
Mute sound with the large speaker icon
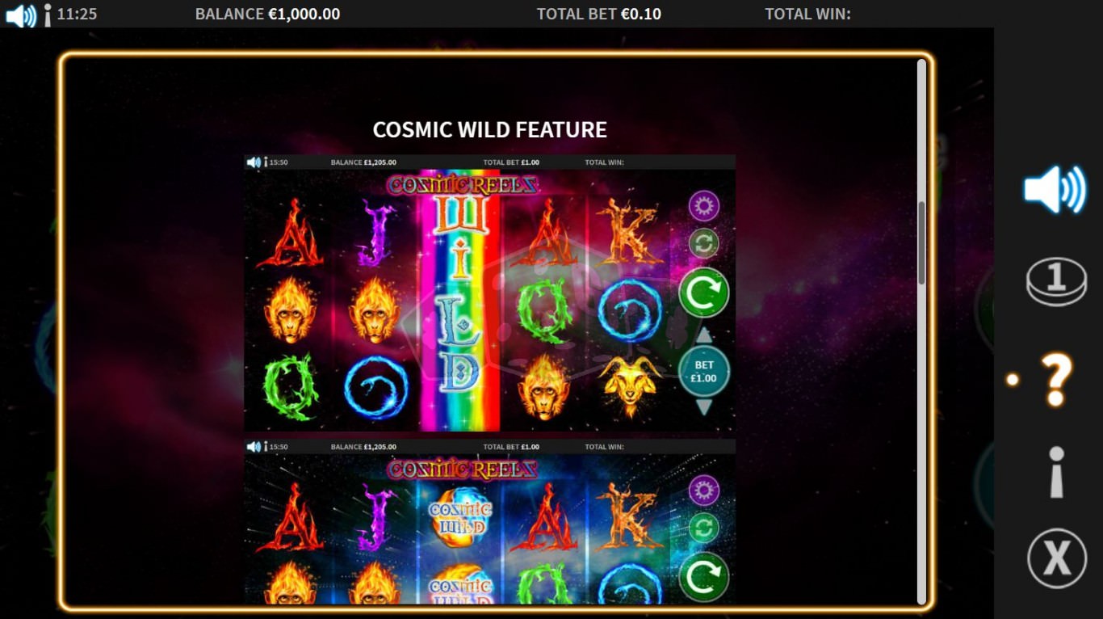[x=1055, y=191]
